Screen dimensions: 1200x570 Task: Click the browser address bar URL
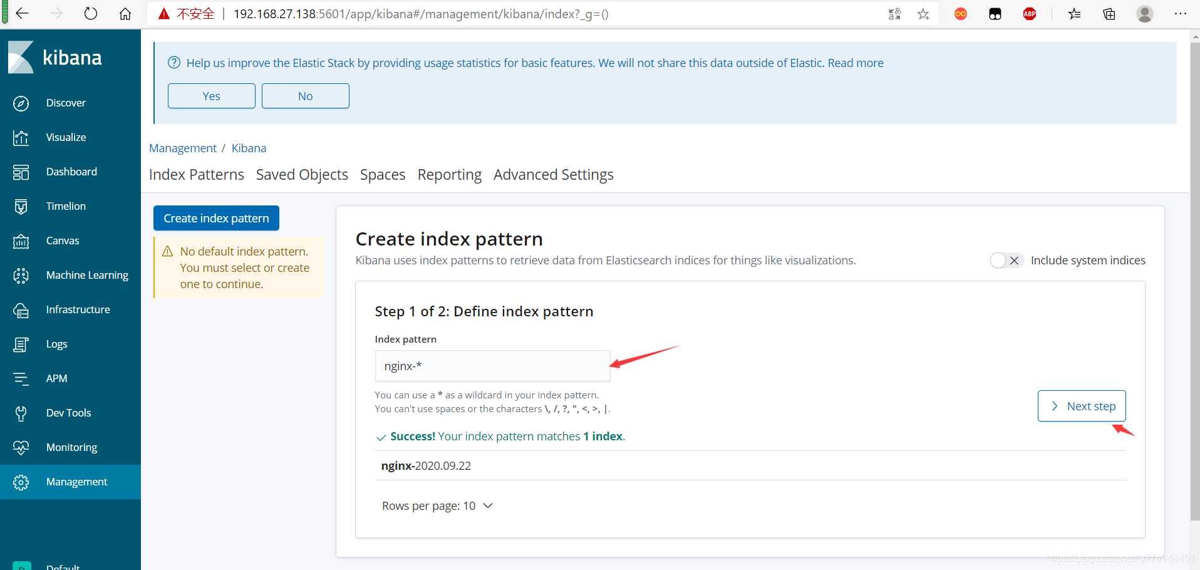click(421, 14)
